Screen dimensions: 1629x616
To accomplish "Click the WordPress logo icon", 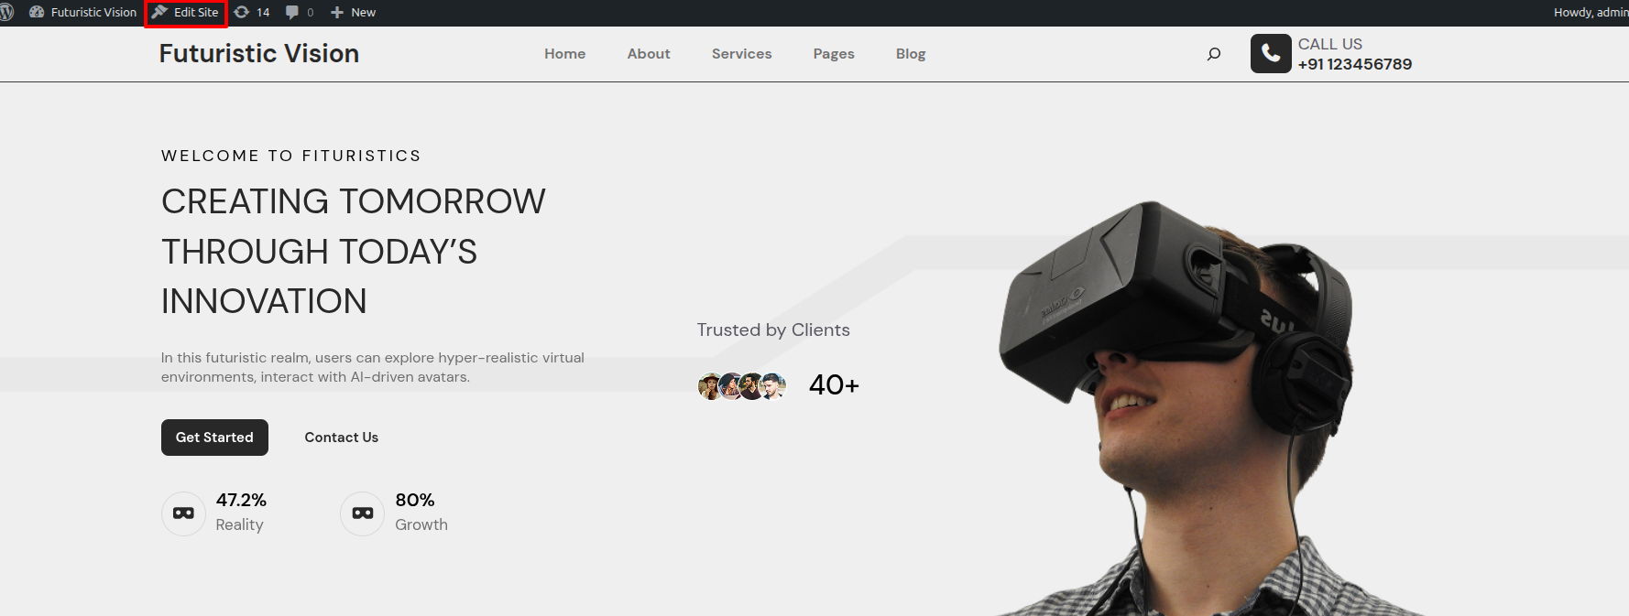I will pos(6,12).
